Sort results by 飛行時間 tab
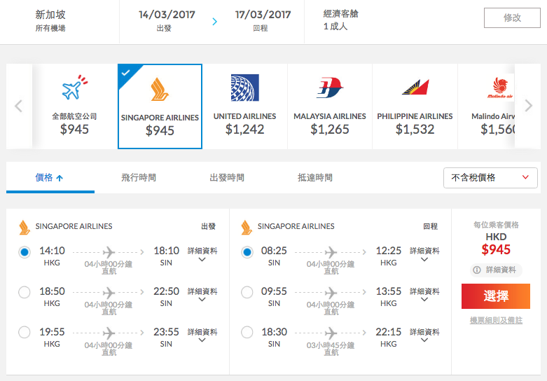This screenshot has width=547, height=381. click(139, 178)
